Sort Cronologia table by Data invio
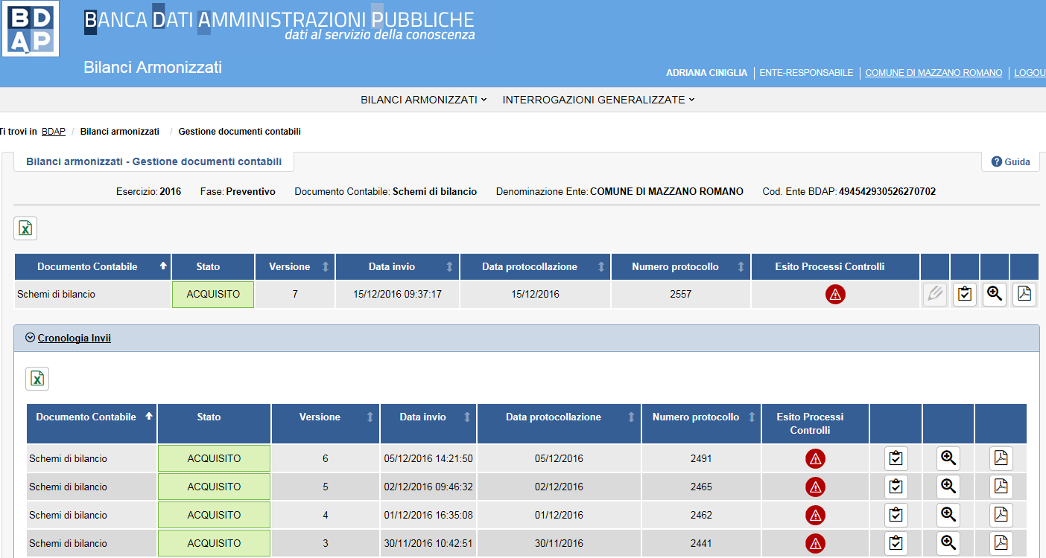This screenshot has width=1046, height=558. tap(428, 424)
